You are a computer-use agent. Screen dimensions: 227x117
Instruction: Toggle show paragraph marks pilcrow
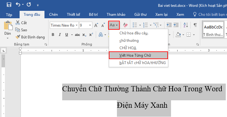(x=195, y=25)
